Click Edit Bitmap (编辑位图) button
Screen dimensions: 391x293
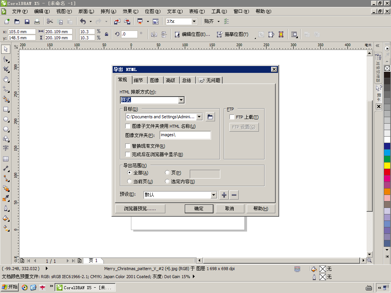pos(192,34)
